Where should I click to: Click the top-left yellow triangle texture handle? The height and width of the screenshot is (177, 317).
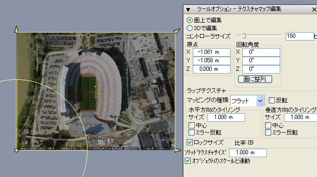pyautogui.click(x=17, y=29)
